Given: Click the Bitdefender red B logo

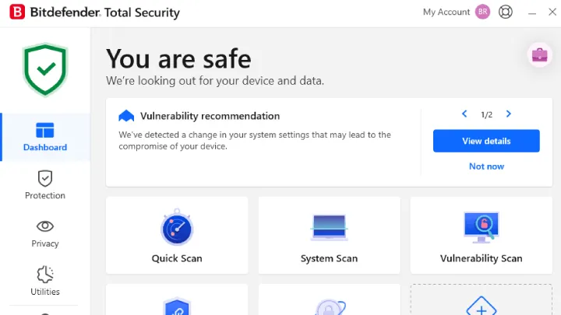Looking at the screenshot, I should [x=17, y=12].
